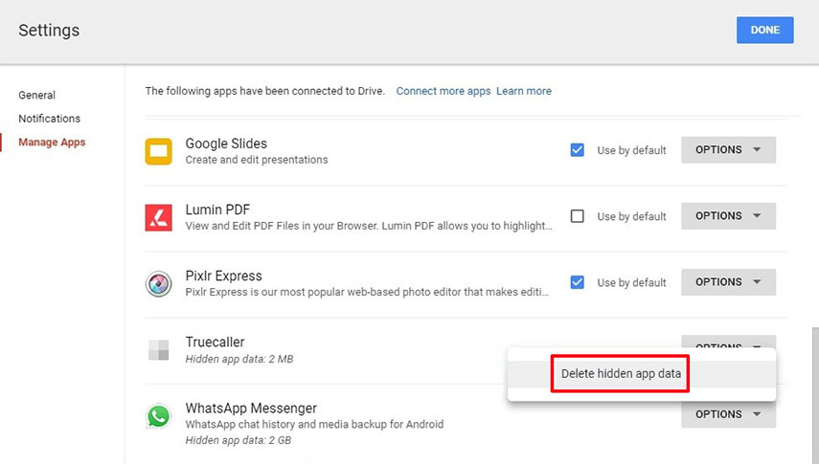Screen dimensions: 819x464
Task: Open Options dropdown for WhatsApp Messenger
Action: pyautogui.click(x=728, y=414)
